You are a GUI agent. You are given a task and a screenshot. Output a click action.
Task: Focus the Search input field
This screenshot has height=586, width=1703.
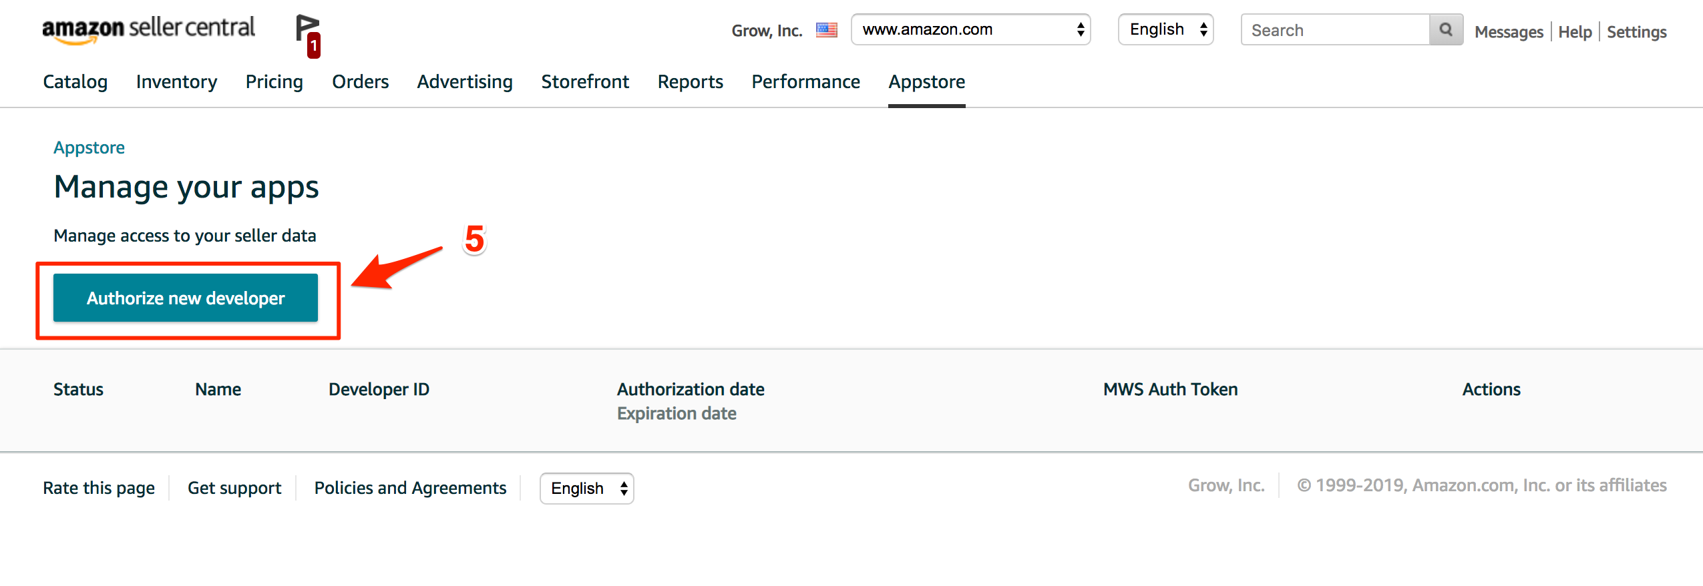click(x=1336, y=30)
